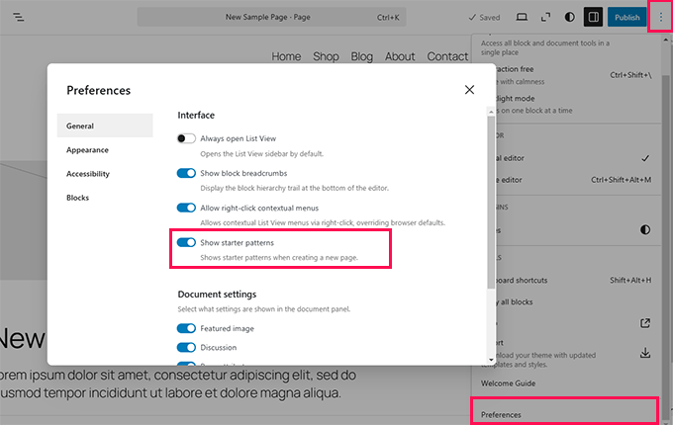This screenshot has height=425, width=673.
Task: Toggle Allow right-click contextual menus
Action: (186, 209)
